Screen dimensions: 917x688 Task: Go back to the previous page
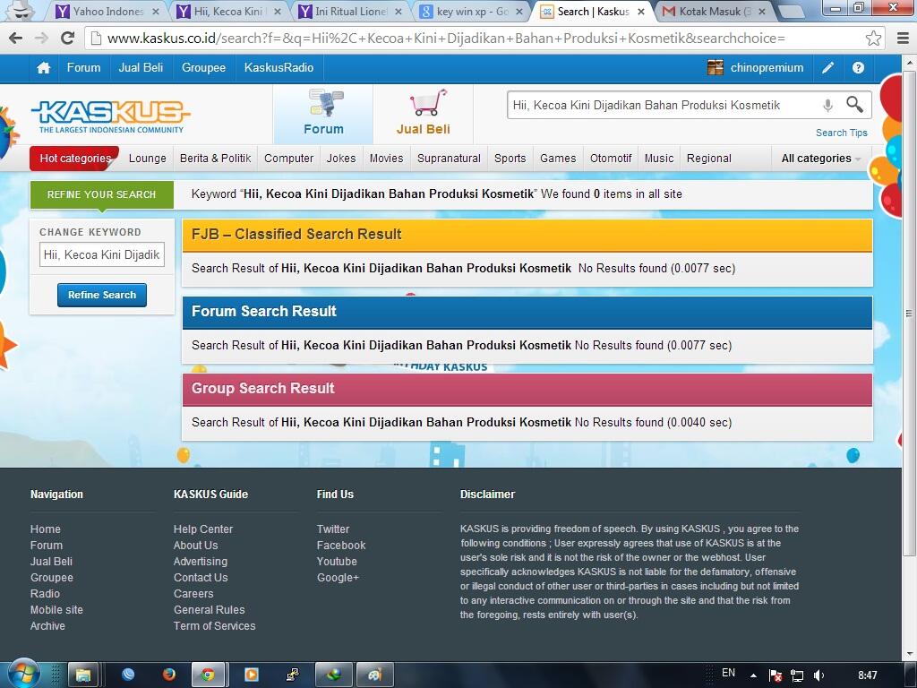click(16, 38)
